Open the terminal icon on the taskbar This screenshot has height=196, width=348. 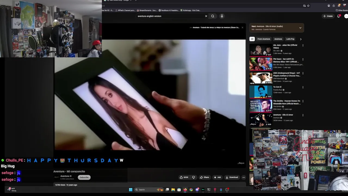(209, 190)
